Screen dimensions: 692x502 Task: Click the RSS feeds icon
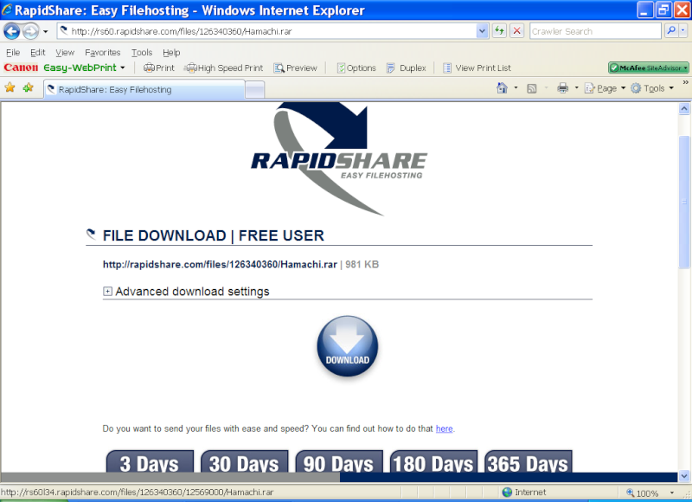tap(532, 88)
